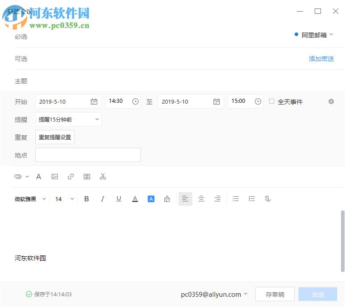The image size is (345, 307).
Task: Clear the meeting time settings row
Action: (331, 101)
